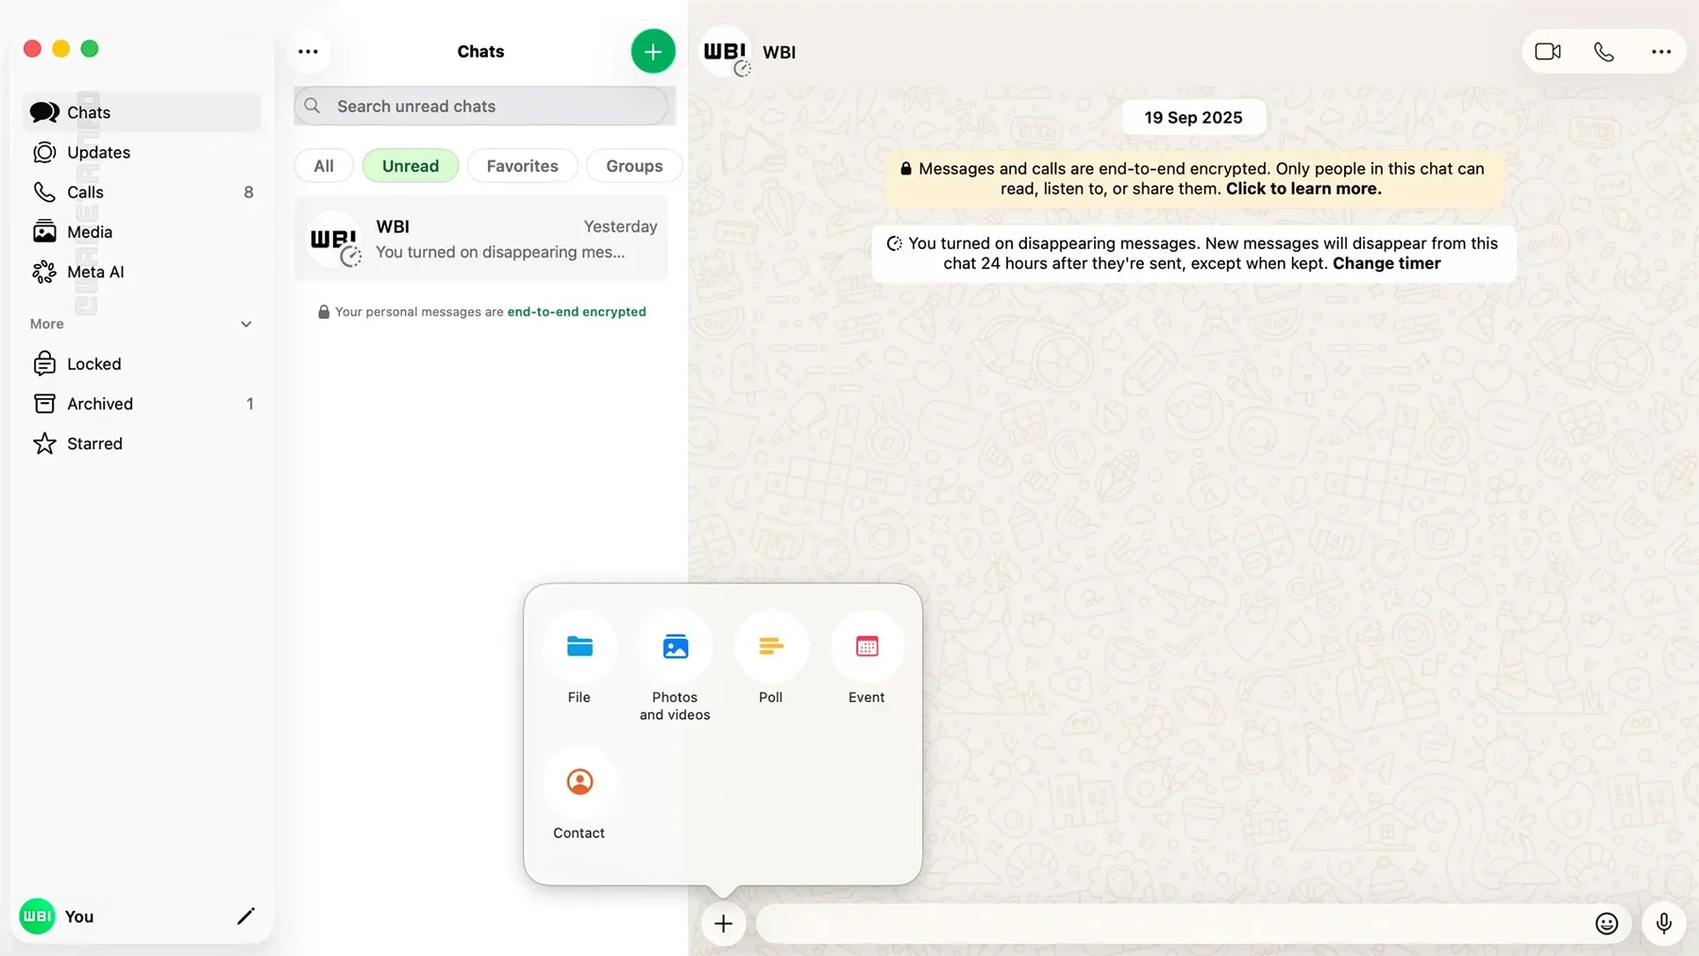Image resolution: width=1699 pixels, height=956 pixels.
Task: Choose Photos and videos attachment
Action: 675,667
